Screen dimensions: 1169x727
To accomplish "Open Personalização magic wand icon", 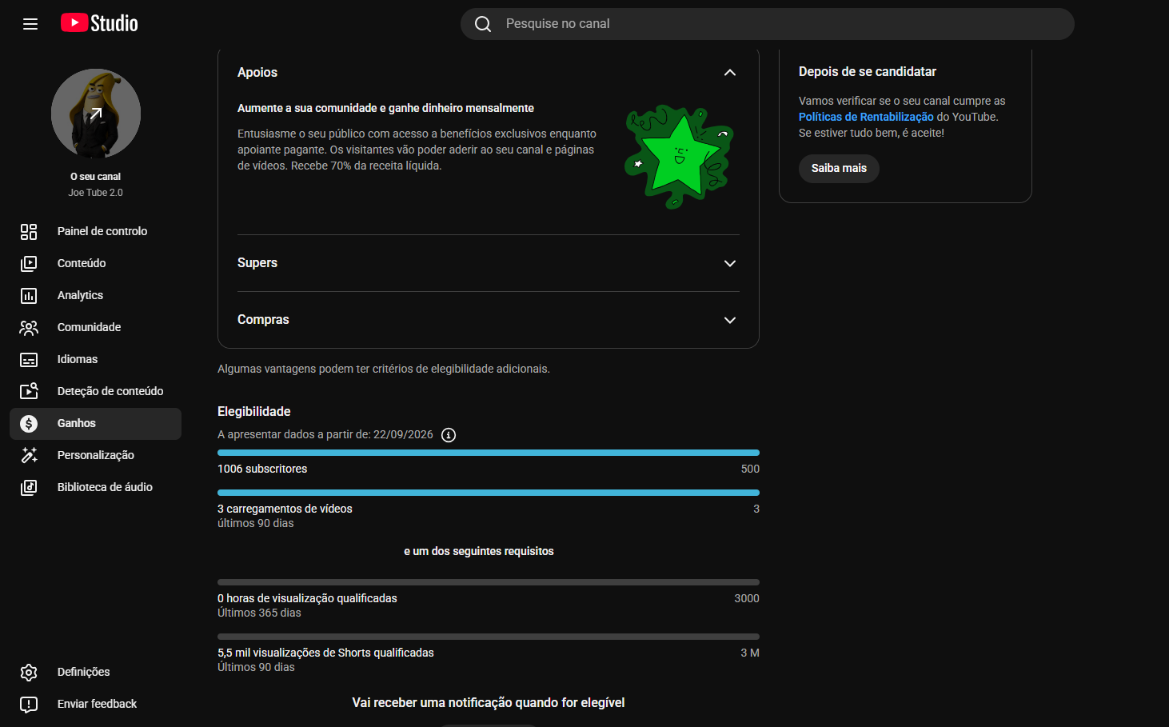I will point(29,456).
